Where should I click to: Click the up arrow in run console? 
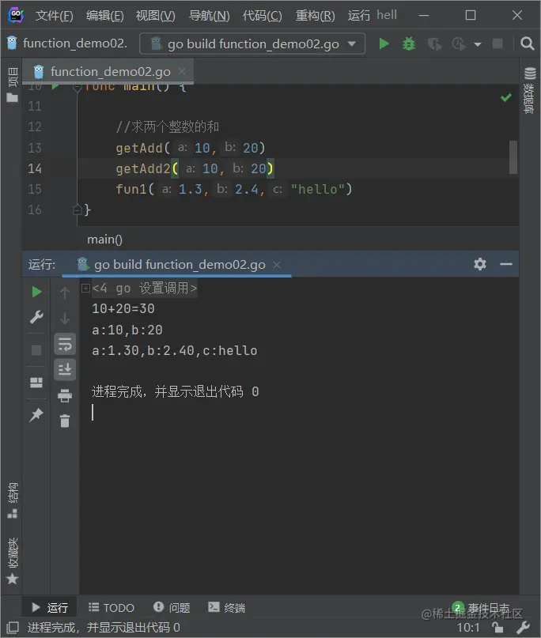(65, 293)
